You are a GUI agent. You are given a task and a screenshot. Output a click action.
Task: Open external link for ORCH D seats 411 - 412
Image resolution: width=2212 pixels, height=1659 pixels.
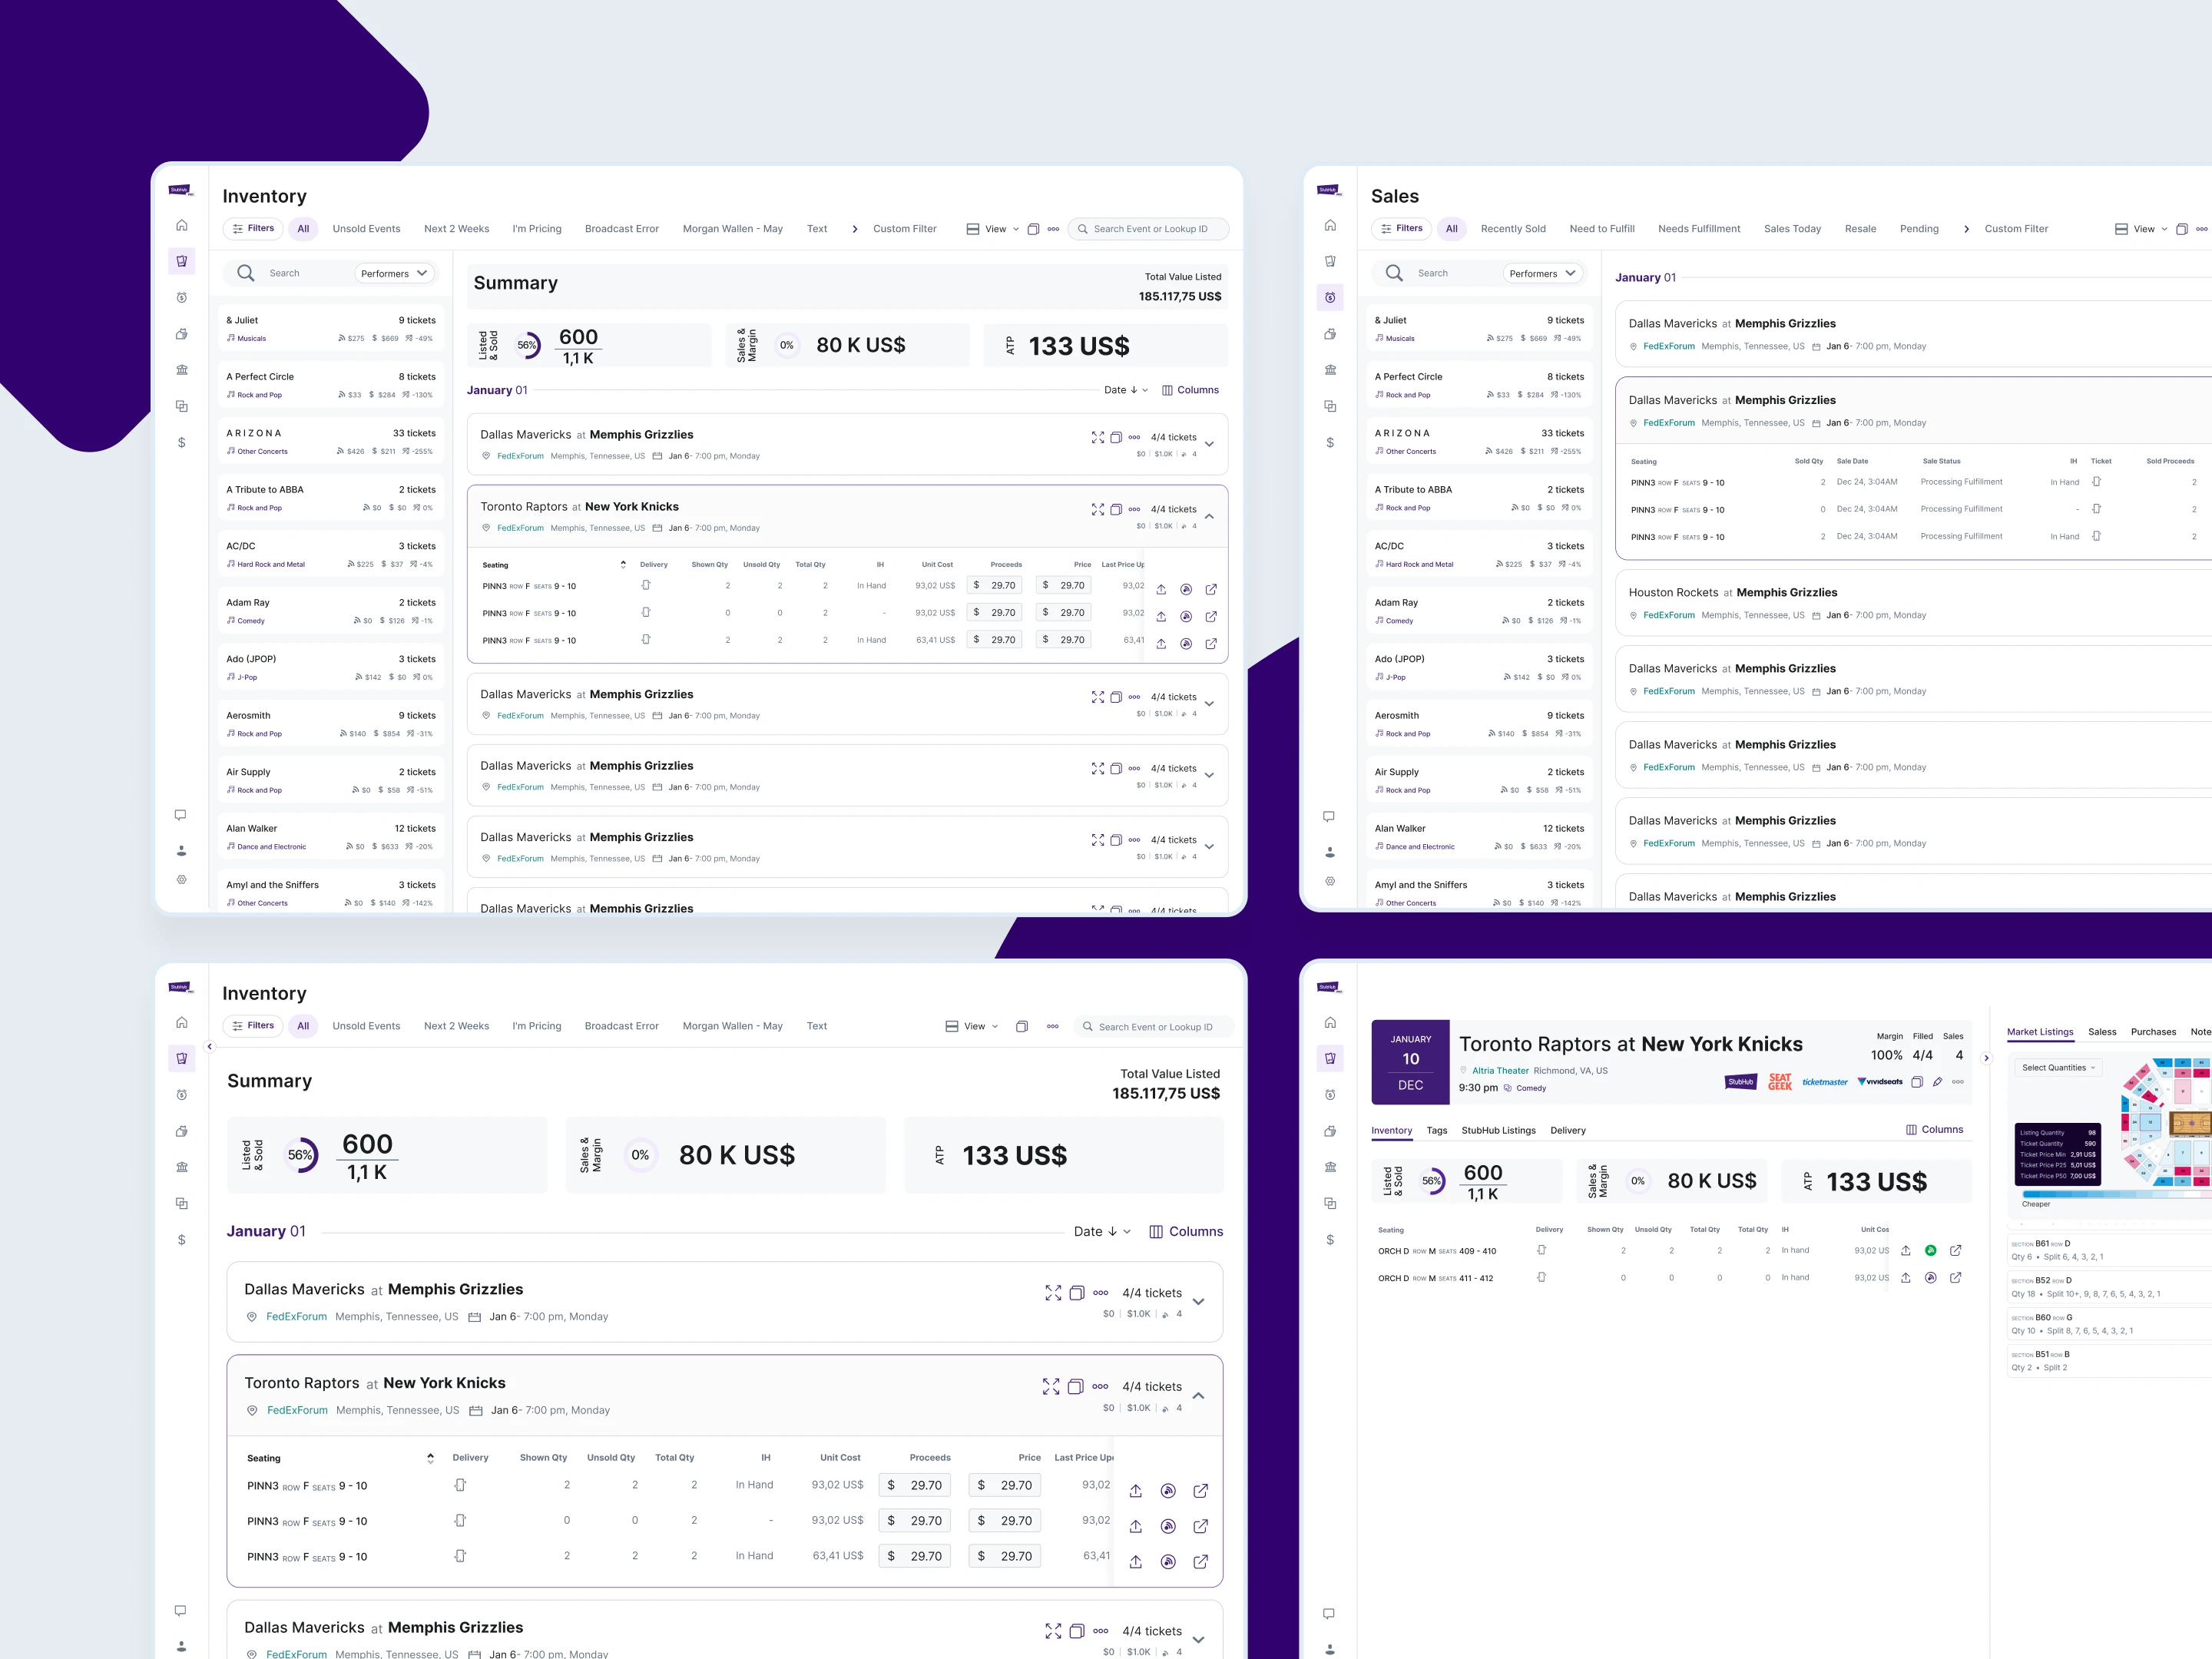(1955, 1278)
